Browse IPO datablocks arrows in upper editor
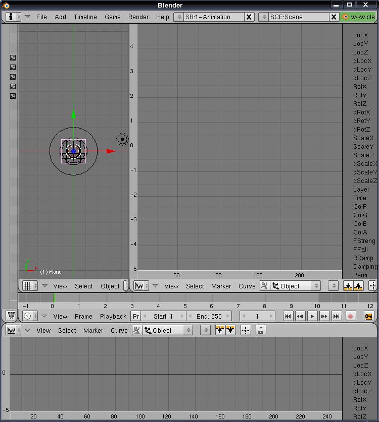379x422 pixels. (334, 286)
